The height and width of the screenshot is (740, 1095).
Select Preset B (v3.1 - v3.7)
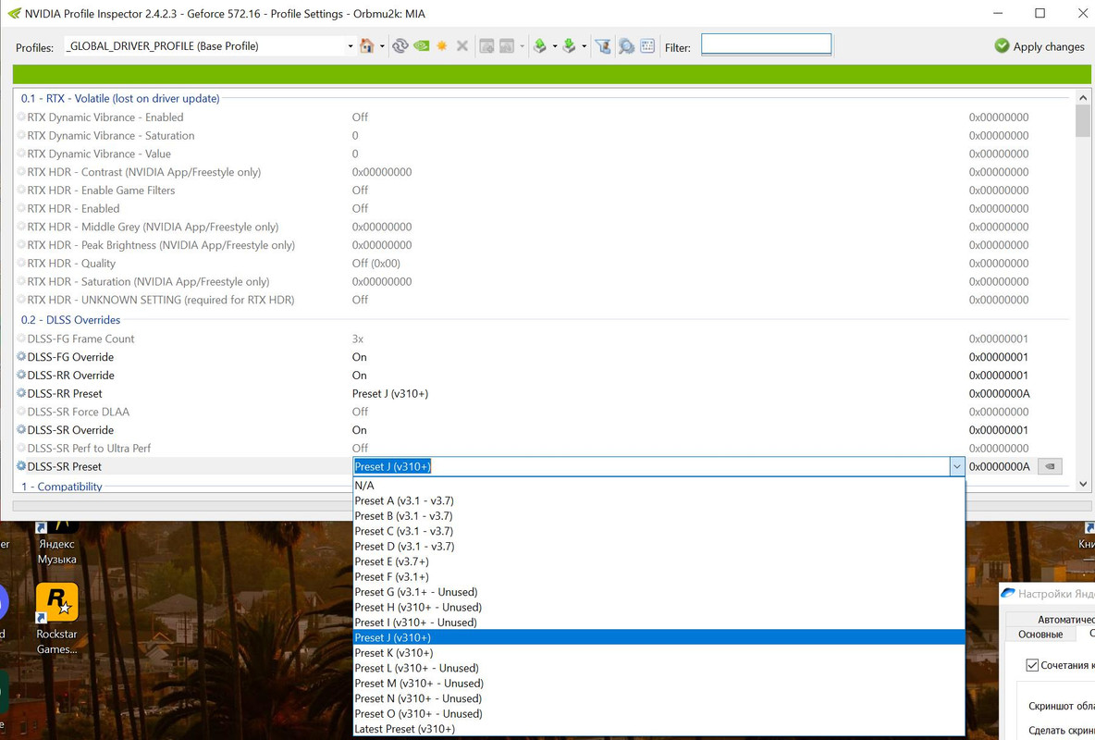tap(659, 516)
